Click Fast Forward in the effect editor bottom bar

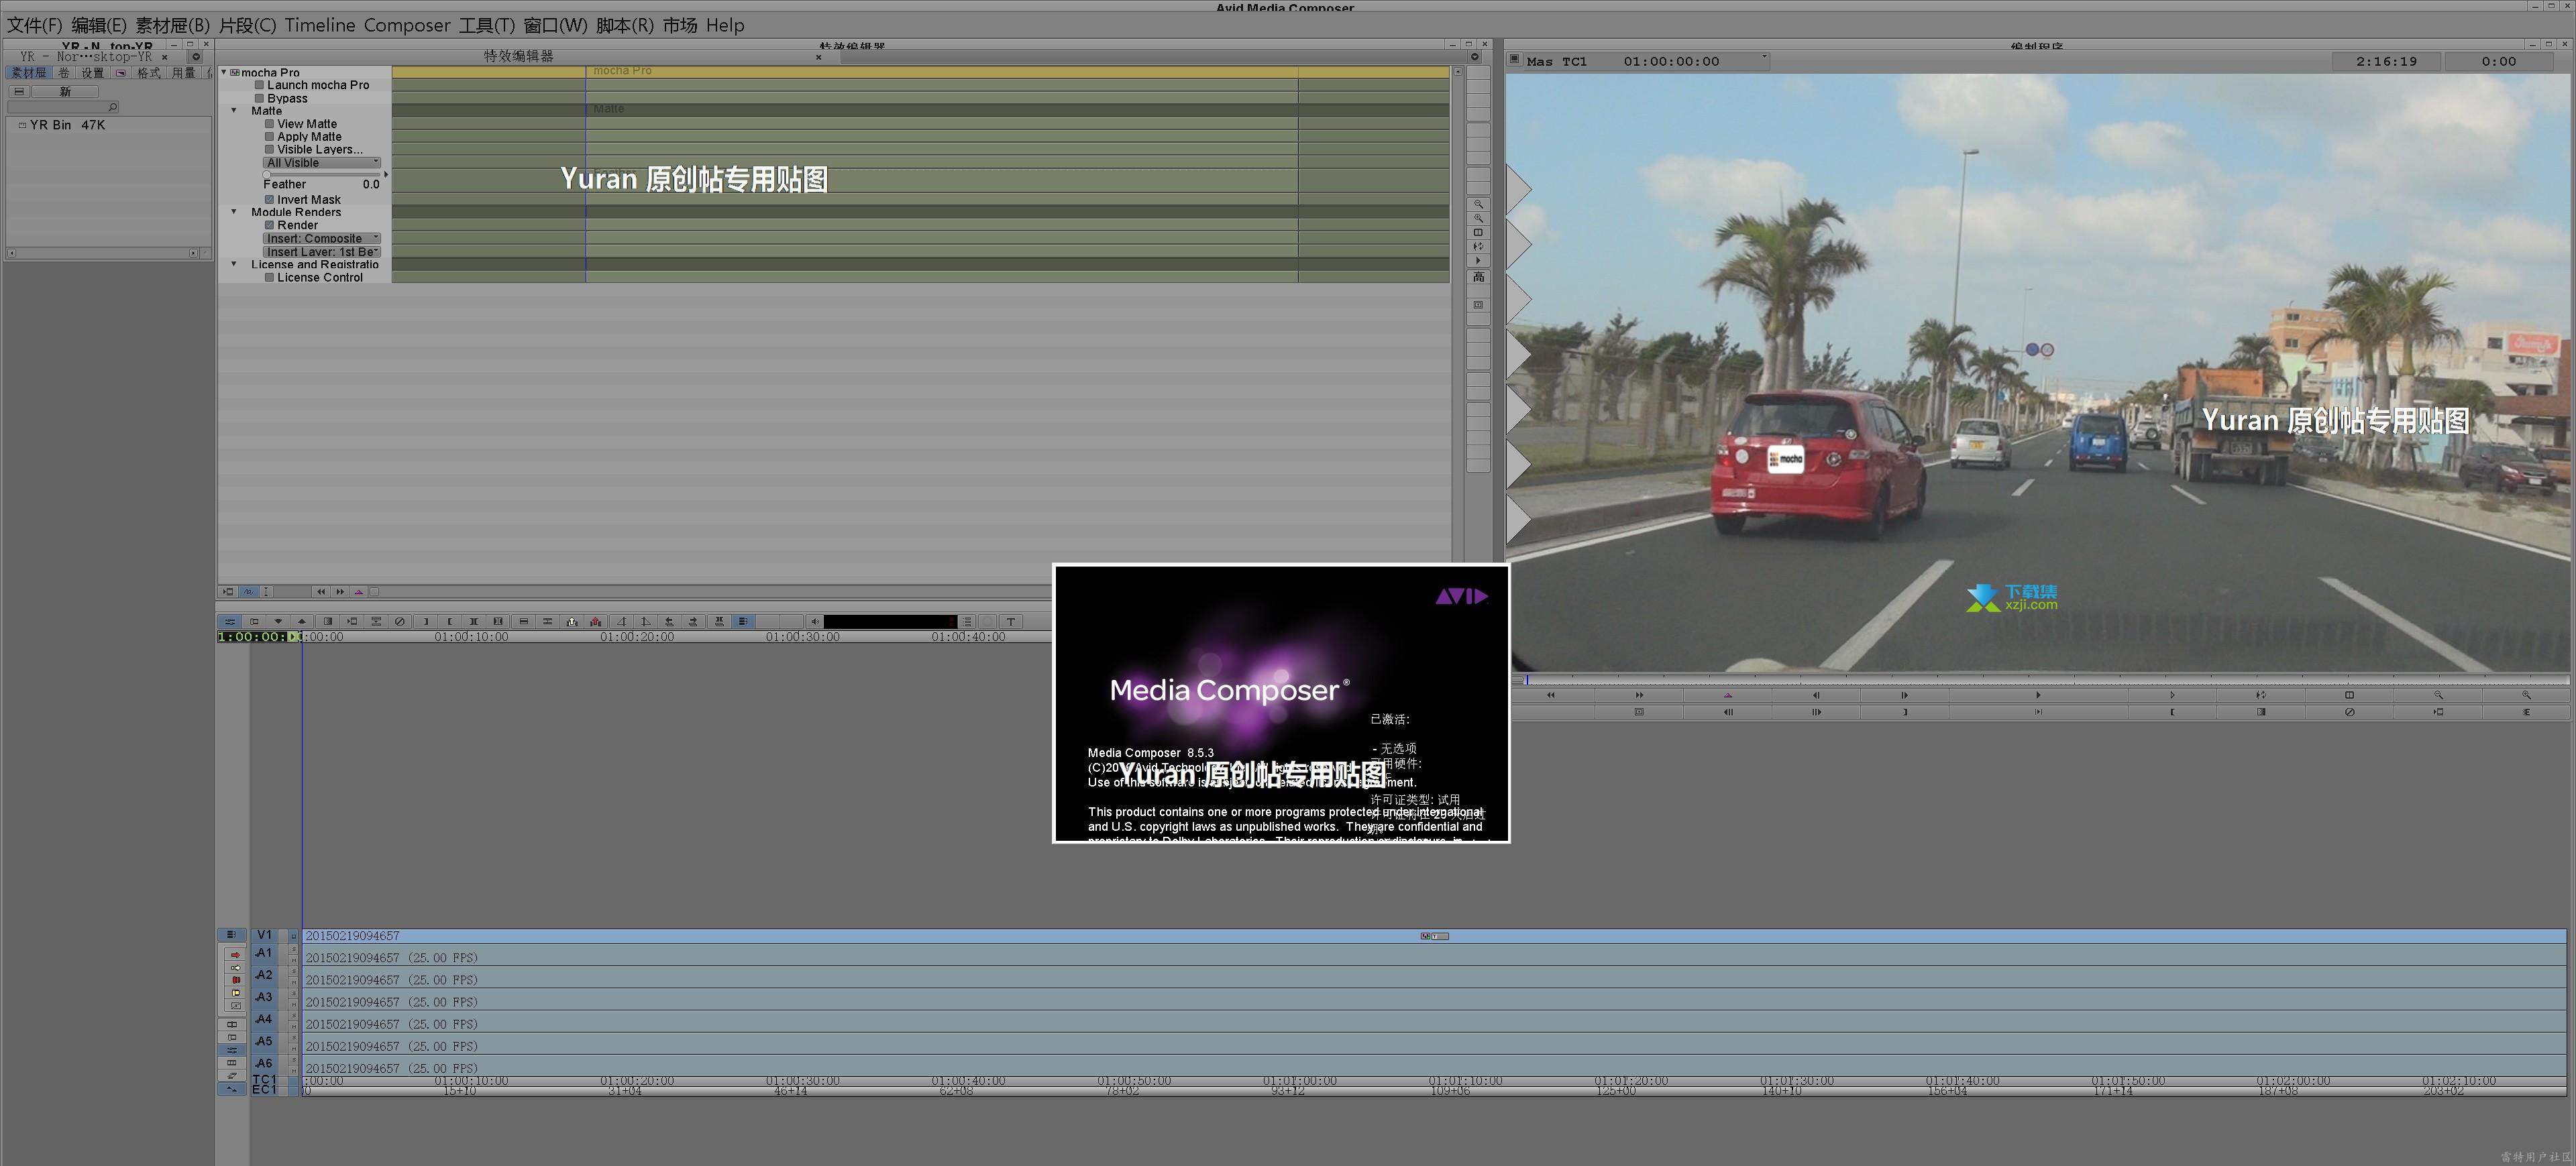pyautogui.click(x=340, y=591)
